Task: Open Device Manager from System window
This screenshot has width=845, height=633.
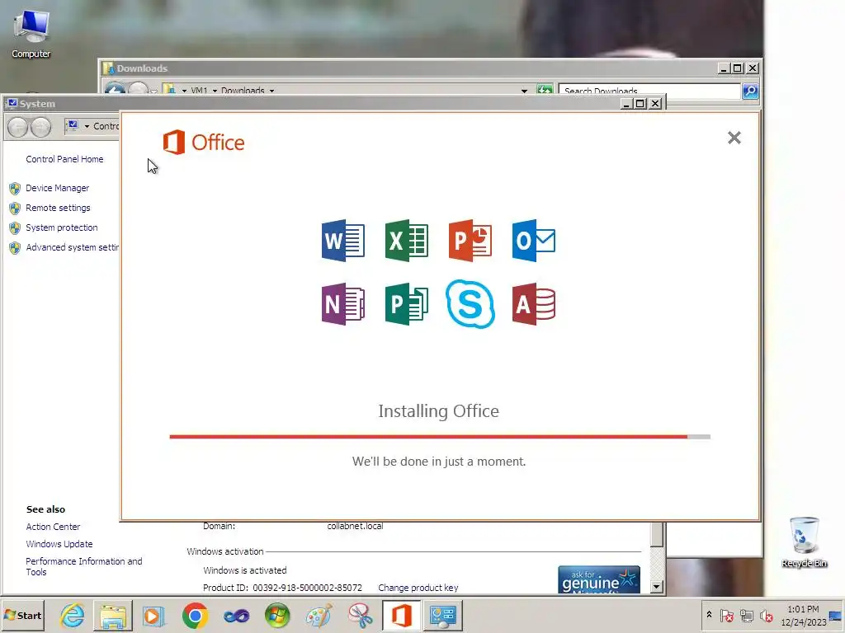Action: [57, 188]
